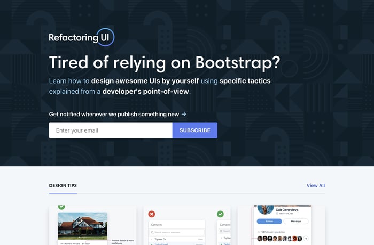The width and height of the screenshot is (374, 245).
Task: Click the 'Get notified whenever we publish' text
Action: click(114, 114)
